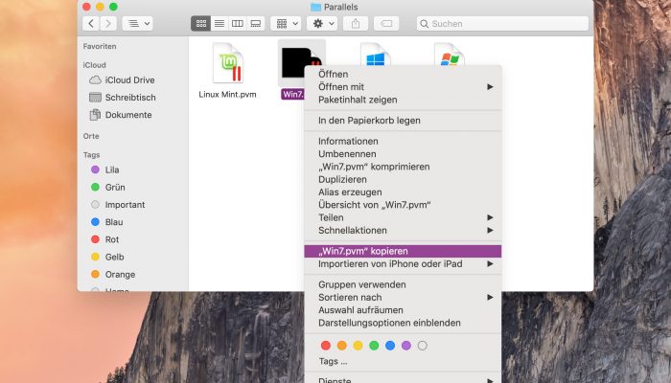Click the Favoriten sidebar heading
The width and height of the screenshot is (671, 383).
click(x=100, y=46)
